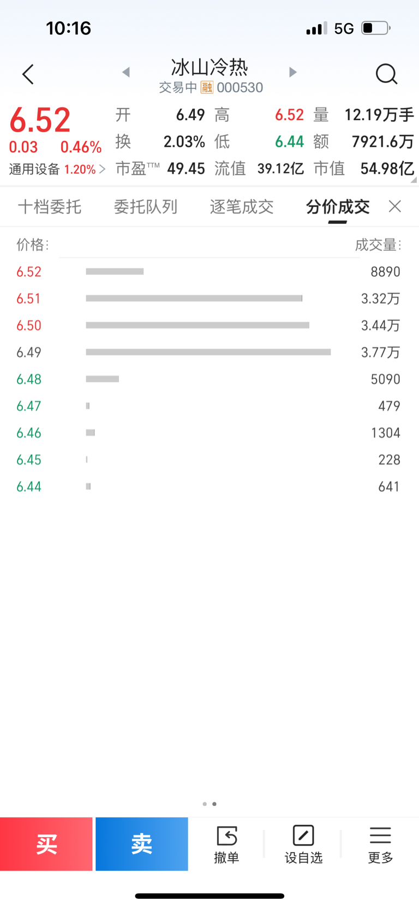Expand quote details corner triangle

click(x=414, y=180)
